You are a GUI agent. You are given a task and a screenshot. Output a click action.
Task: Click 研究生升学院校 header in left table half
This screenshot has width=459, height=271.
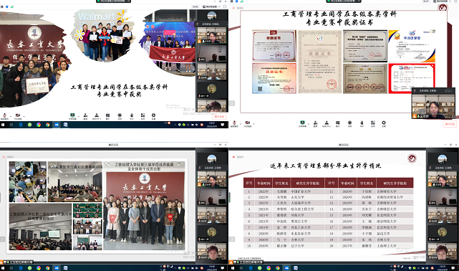pos(307,183)
